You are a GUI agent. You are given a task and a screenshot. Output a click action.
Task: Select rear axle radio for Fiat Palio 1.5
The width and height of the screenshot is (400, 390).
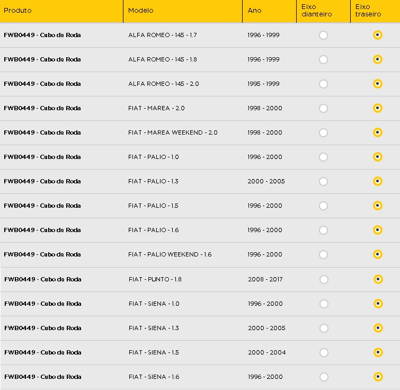point(378,206)
